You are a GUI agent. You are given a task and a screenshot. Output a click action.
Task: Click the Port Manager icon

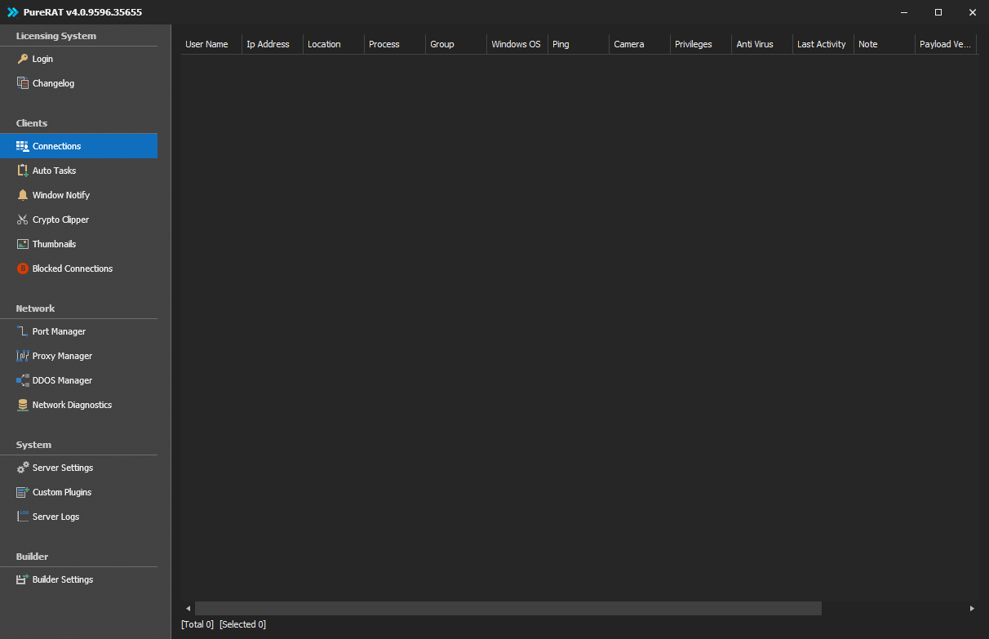pyautogui.click(x=23, y=331)
